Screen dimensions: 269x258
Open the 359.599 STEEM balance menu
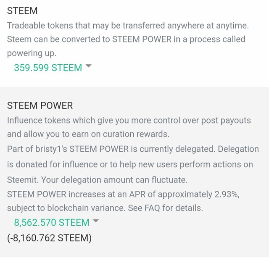[48, 67]
